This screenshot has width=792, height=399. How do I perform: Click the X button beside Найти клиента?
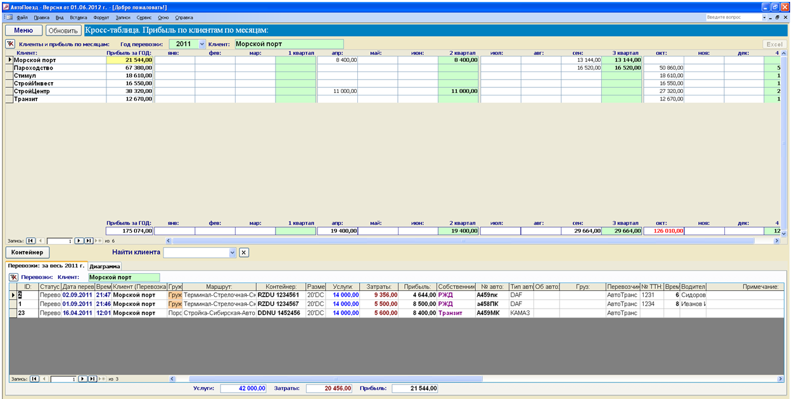(244, 252)
